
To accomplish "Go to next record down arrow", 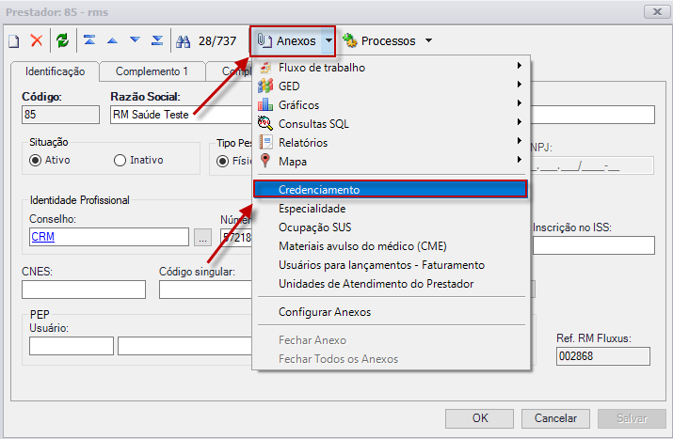I will point(135,40).
